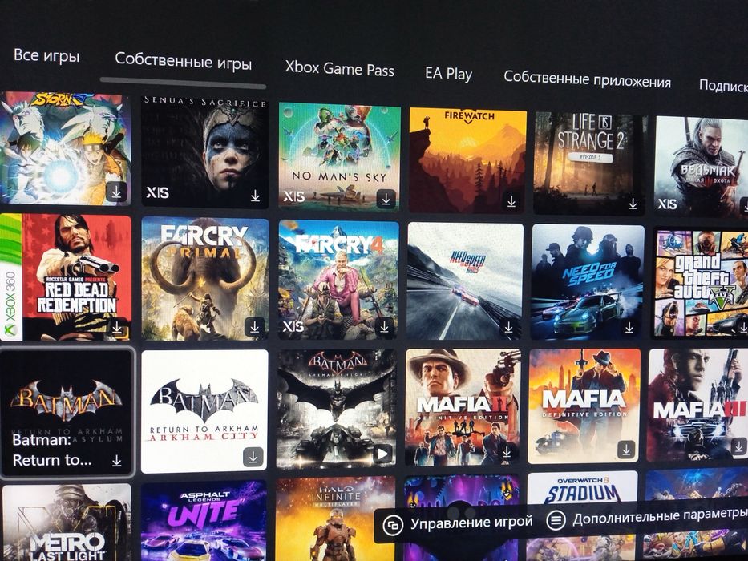Open the Mafia III tile

(697, 405)
